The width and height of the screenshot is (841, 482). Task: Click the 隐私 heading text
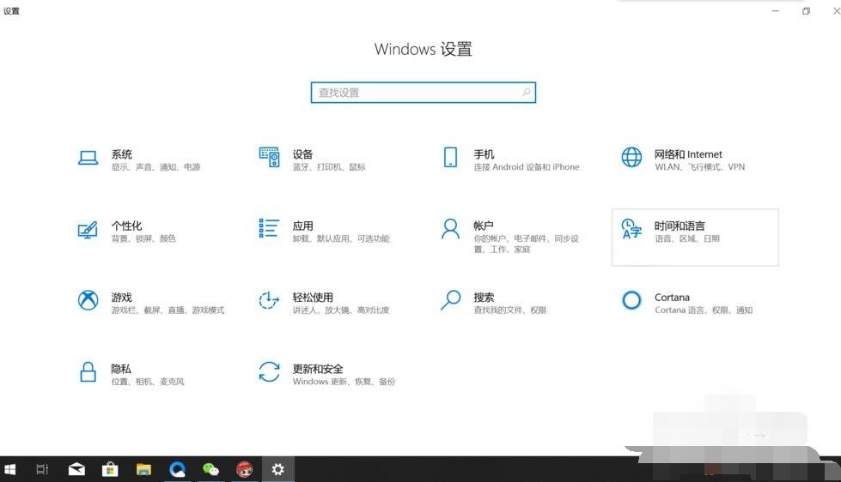click(x=121, y=369)
